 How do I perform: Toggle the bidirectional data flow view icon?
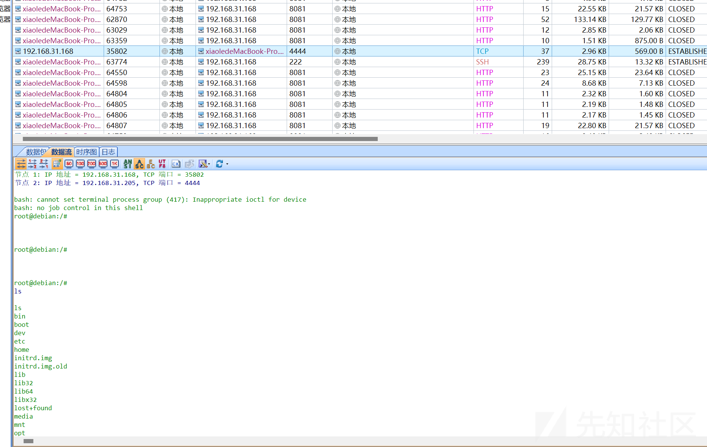[21, 164]
